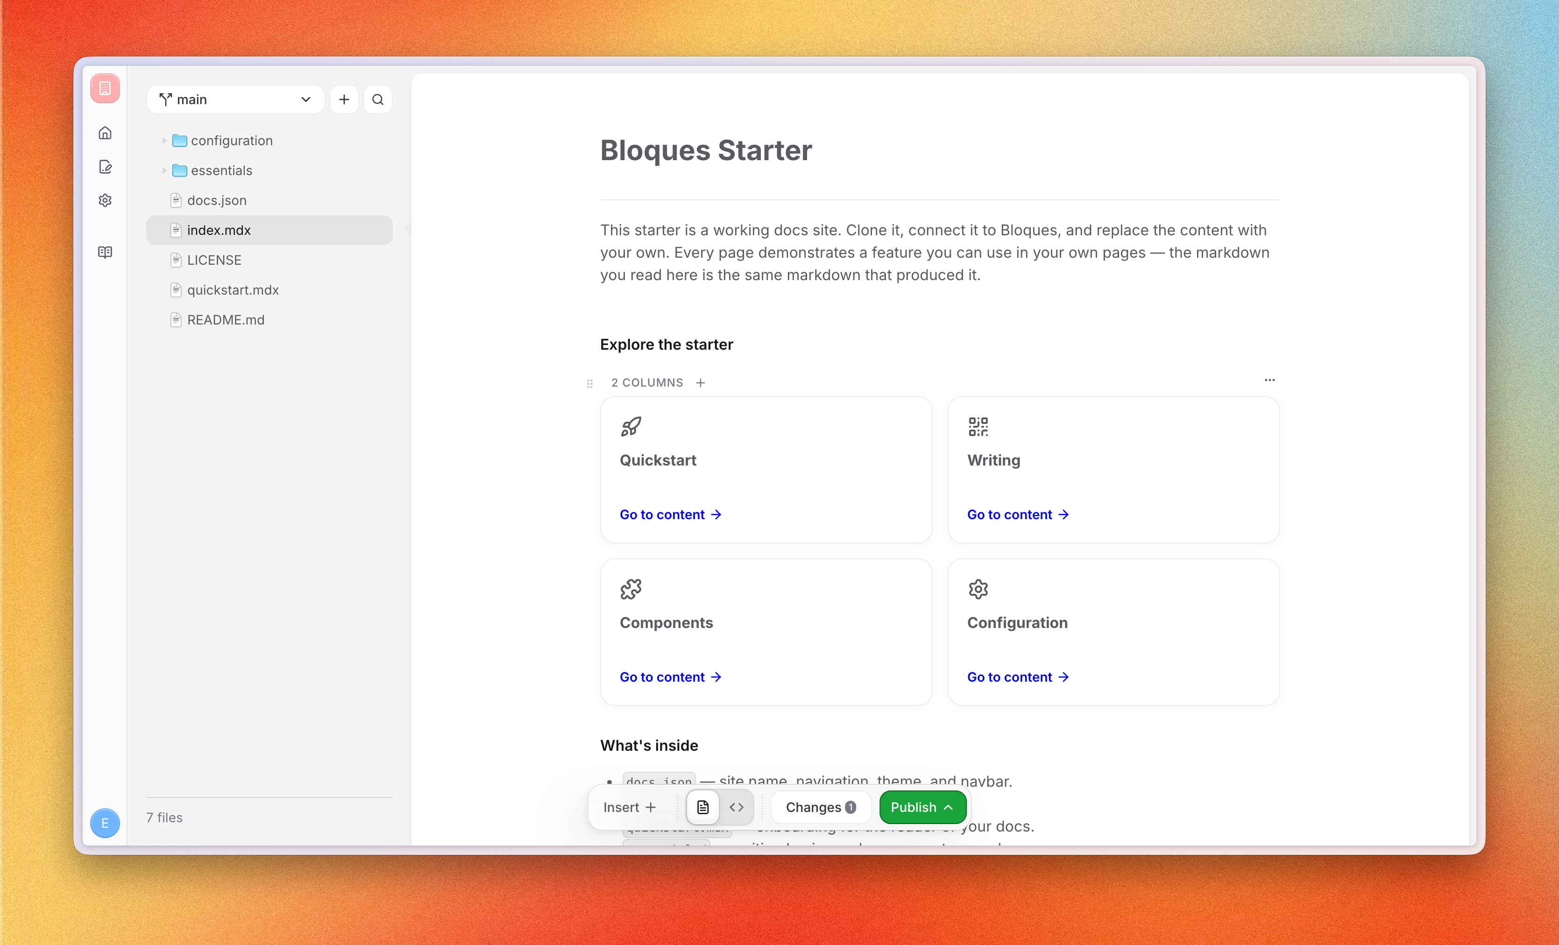Click the What's inside heading
This screenshot has width=1559, height=945.
[649, 746]
